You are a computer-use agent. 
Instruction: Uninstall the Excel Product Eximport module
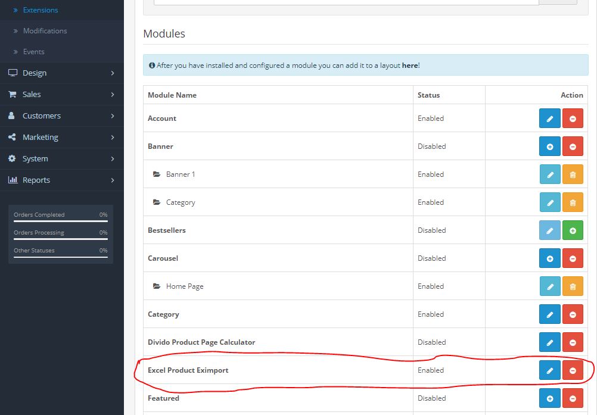pyautogui.click(x=572, y=370)
